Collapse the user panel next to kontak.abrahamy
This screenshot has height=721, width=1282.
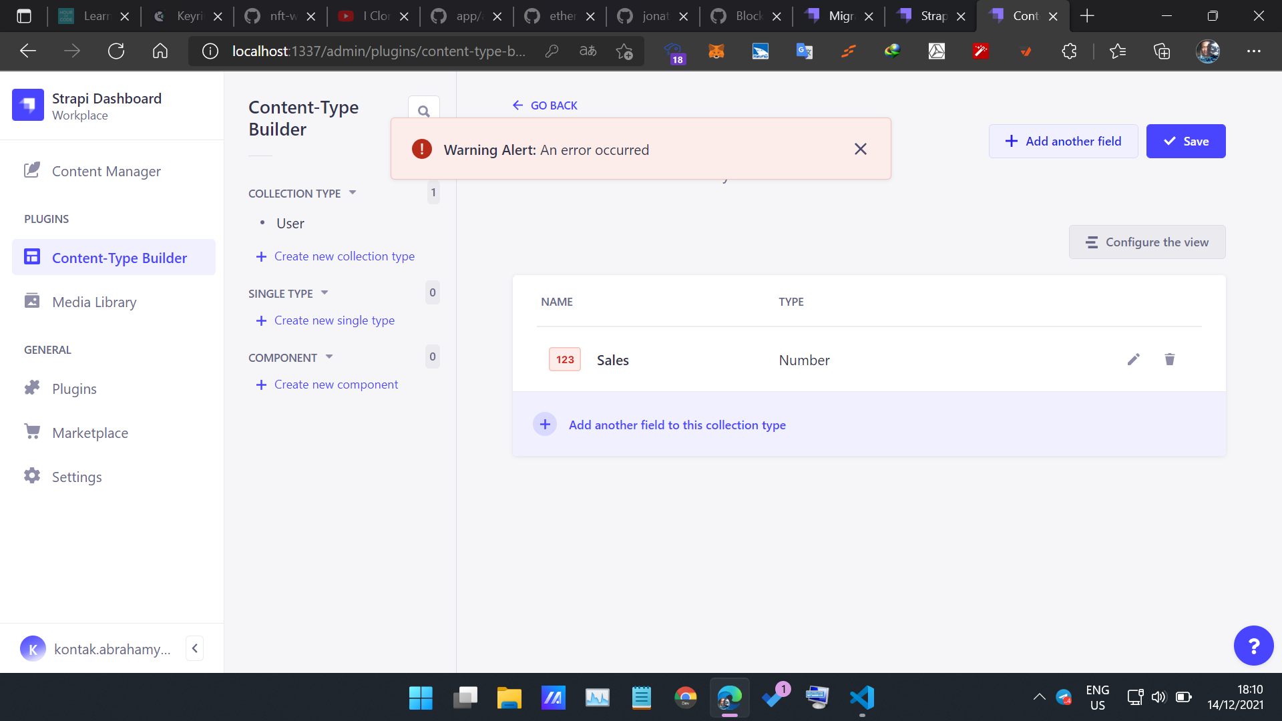195,648
